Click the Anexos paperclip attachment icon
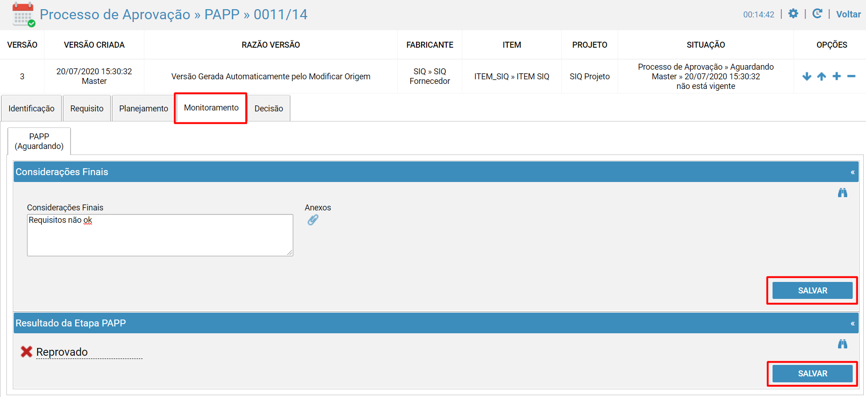866x397 pixels. coord(313,220)
